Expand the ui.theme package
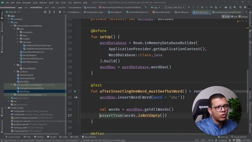This screenshot has height=142, width=252. point(15,72)
